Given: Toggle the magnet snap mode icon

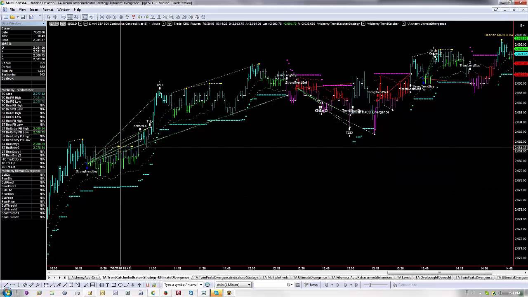Looking at the screenshot, I should (x=147, y=285).
